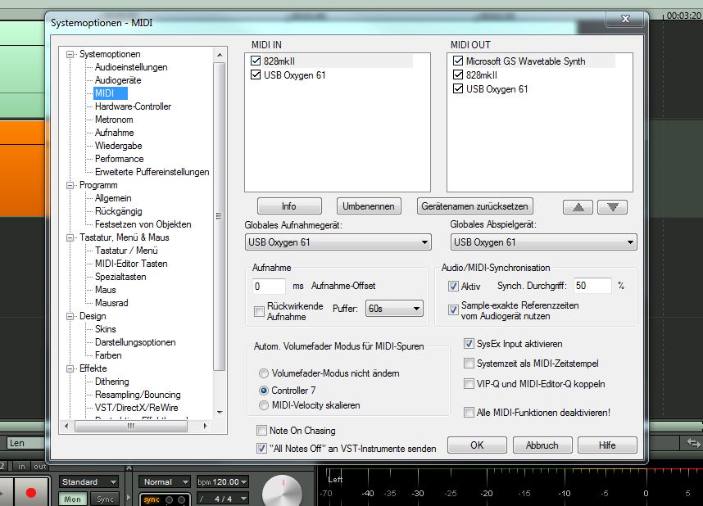Select MIDI-Velocity skalieren radio option

[264, 405]
